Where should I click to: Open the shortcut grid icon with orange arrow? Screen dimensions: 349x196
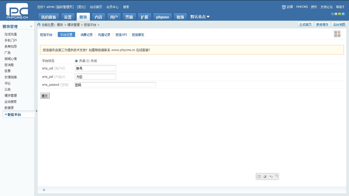coord(337,34)
